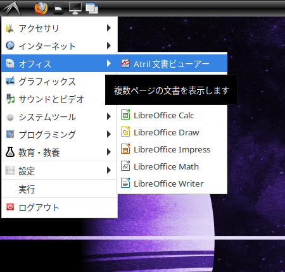The height and width of the screenshot is (272, 285).
Task: Click the LibreOffice Math formula icon
Action: pos(125,166)
